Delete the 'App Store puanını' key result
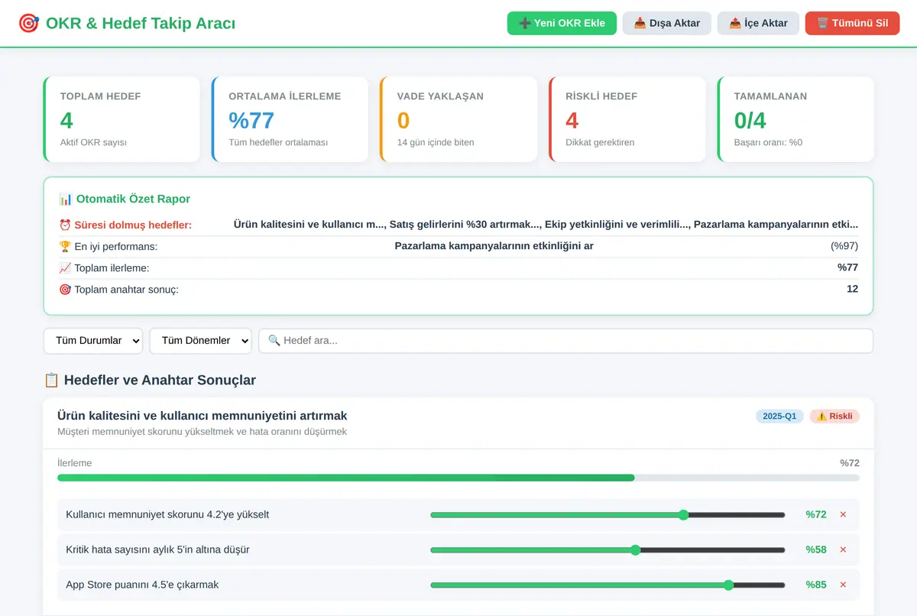Viewport: 917px width, 616px height. click(x=843, y=585)
